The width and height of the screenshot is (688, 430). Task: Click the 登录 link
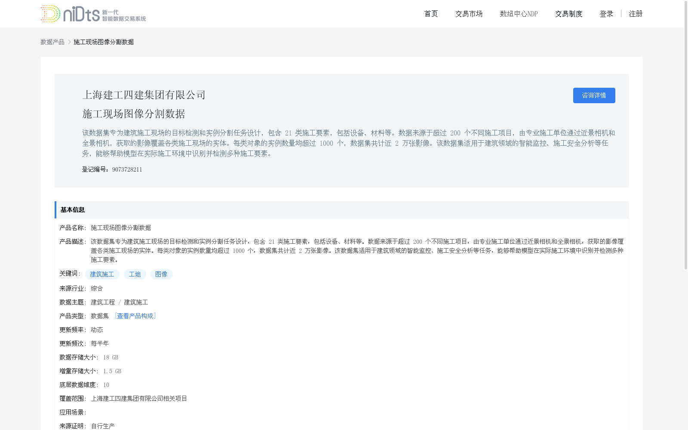point(606,14)
